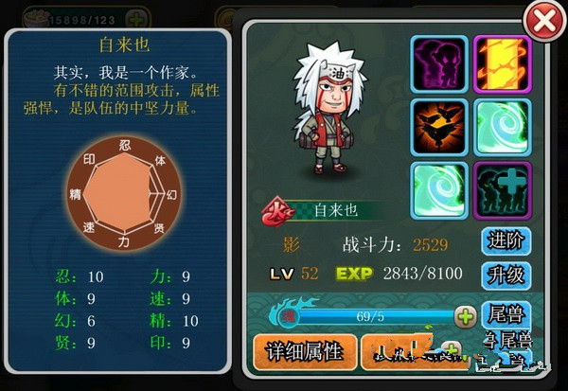Close the character panel with red X
This screenshot has width=568, height=391.
[x=544, y=21]
